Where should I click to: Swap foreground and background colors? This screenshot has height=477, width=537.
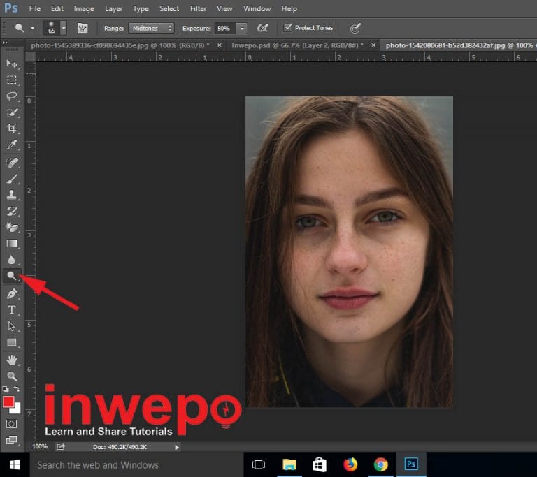17,389
